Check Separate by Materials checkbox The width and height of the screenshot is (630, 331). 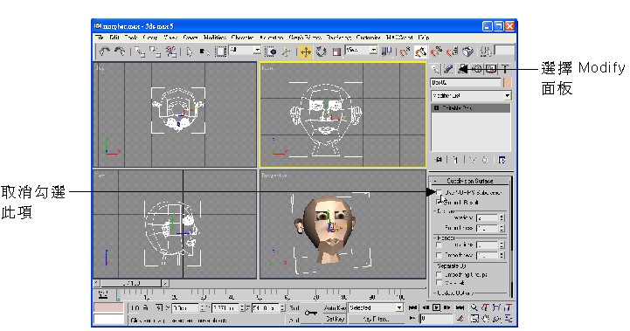click(x=439, y=283)
